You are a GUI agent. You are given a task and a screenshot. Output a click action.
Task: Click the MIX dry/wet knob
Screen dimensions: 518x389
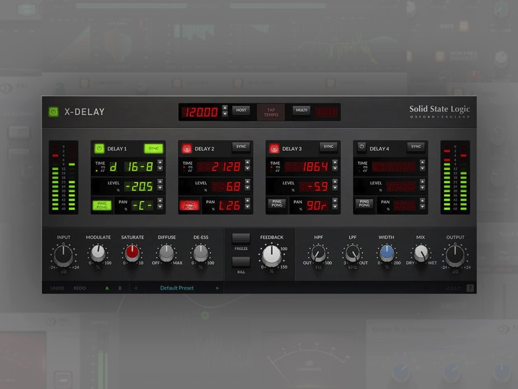(x=421, y=253)
